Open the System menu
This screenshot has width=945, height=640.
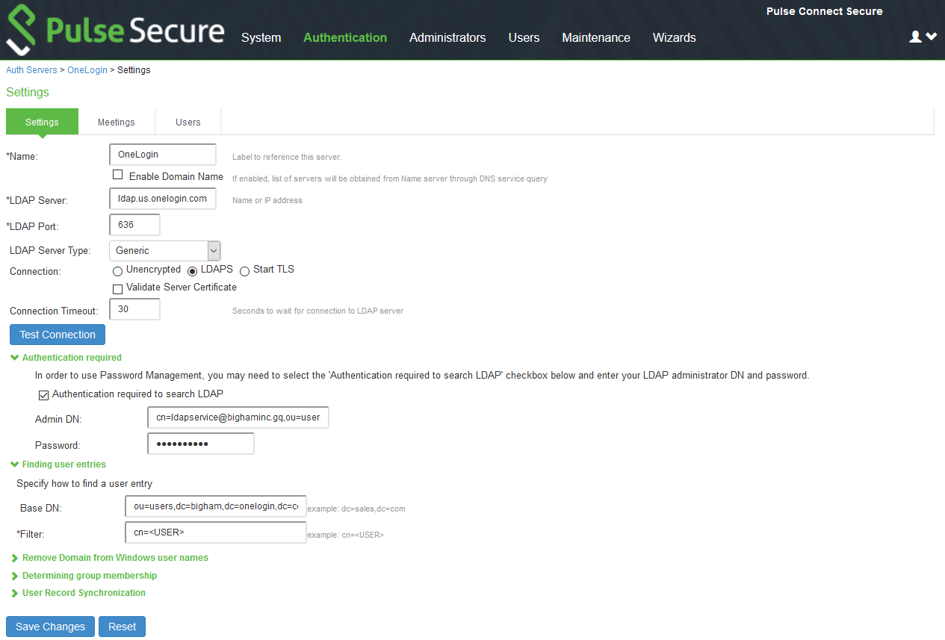click(x=261, y=37)
